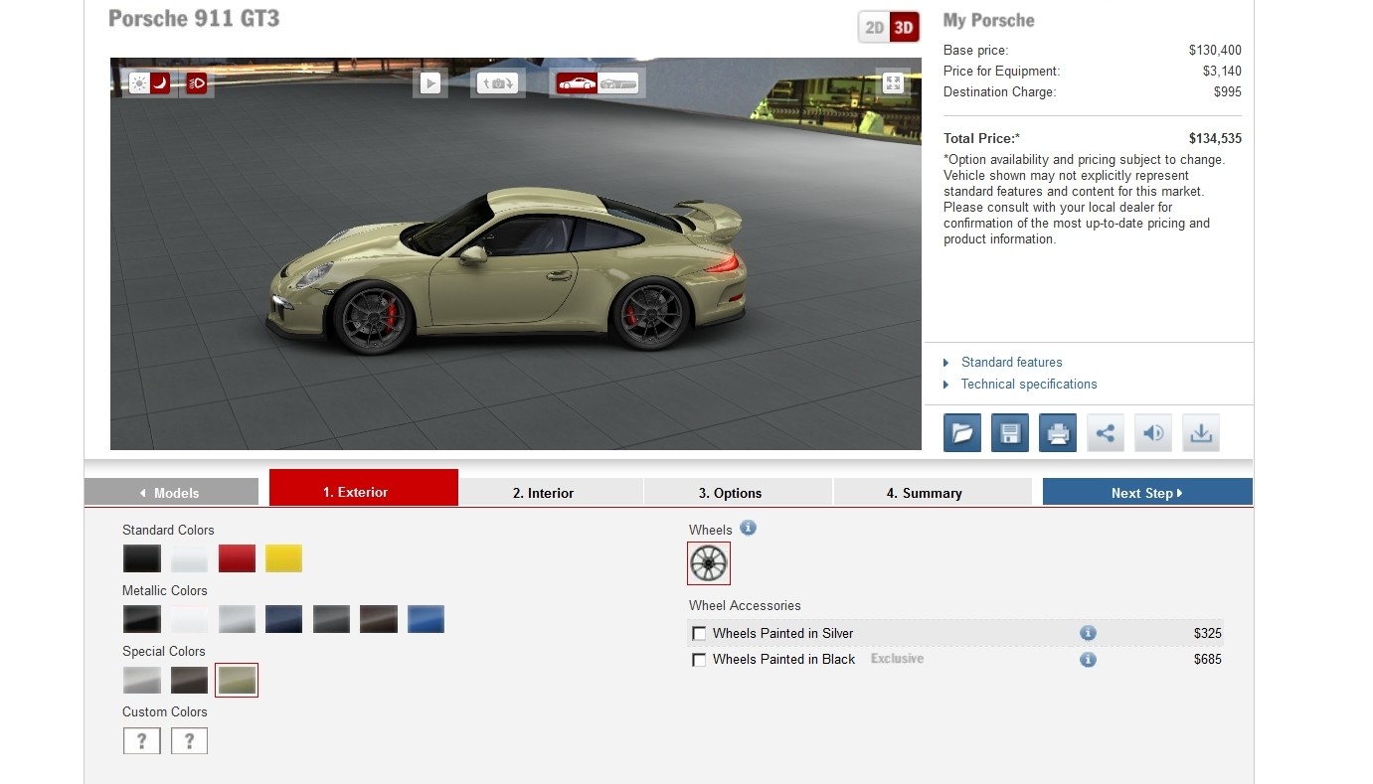
Task: Check Wheels Painted in Black
Action: [699, 660]
